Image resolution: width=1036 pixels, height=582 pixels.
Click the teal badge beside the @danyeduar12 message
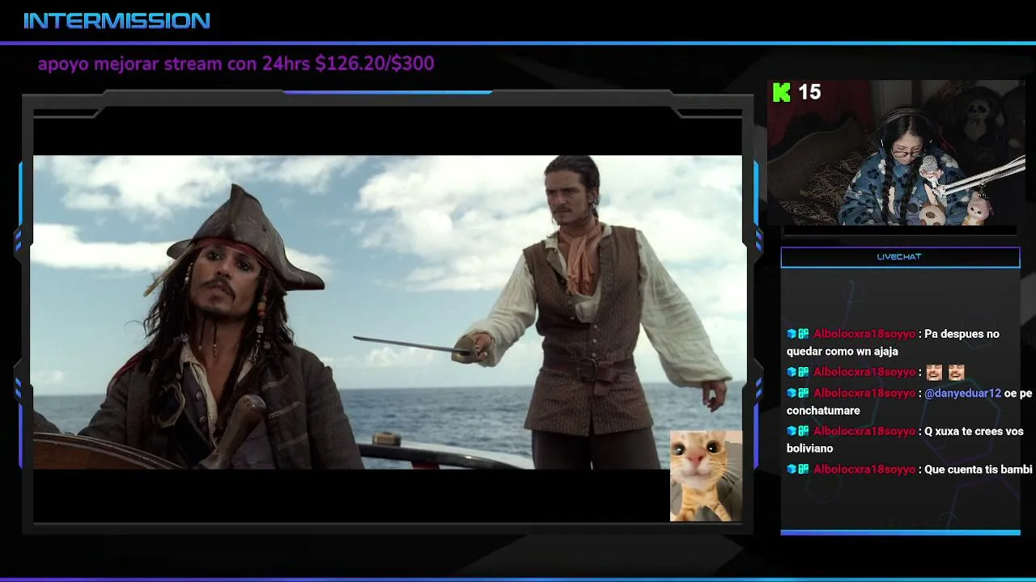(803, 394)
